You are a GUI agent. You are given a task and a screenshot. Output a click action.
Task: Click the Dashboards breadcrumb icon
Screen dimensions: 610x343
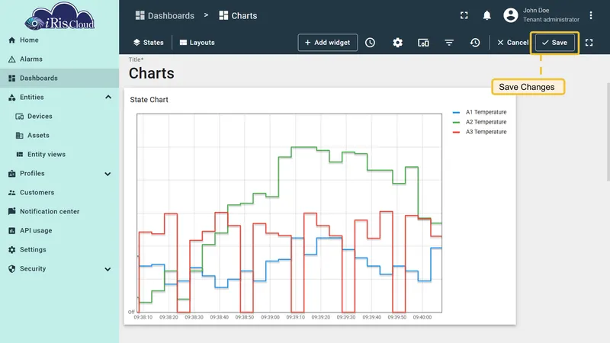coord(140,15)
